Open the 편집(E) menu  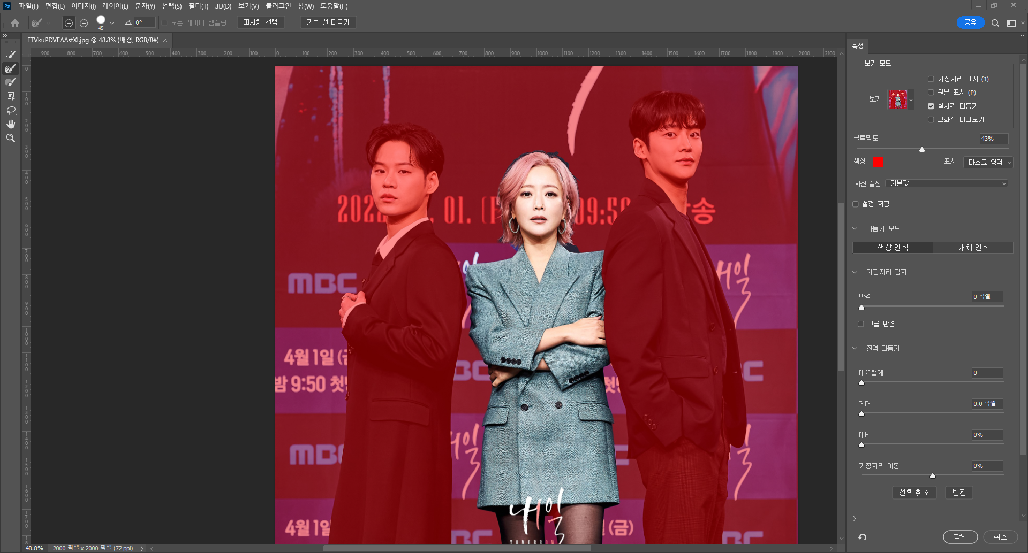[55, 6]
